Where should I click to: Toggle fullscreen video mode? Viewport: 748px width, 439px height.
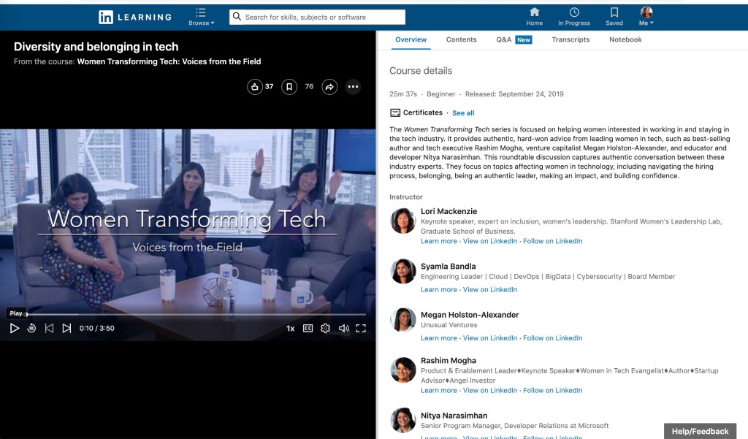tap(361, 329)
